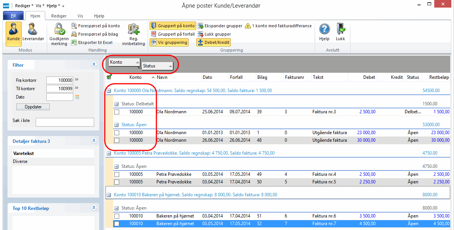Collapse the Filter panel
Screen dimensions: 454x230
[94, 65]
